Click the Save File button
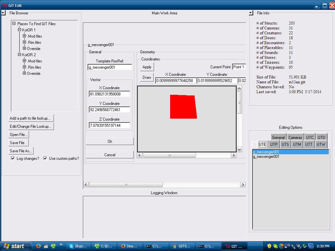This screenshot has height=251, width=335. pos(19,142)
